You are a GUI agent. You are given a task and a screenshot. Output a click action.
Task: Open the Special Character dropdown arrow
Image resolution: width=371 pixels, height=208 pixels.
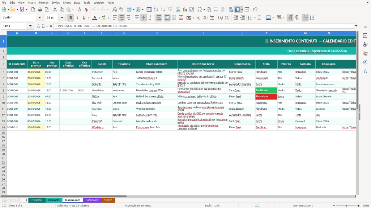click(x=204, y=10)
